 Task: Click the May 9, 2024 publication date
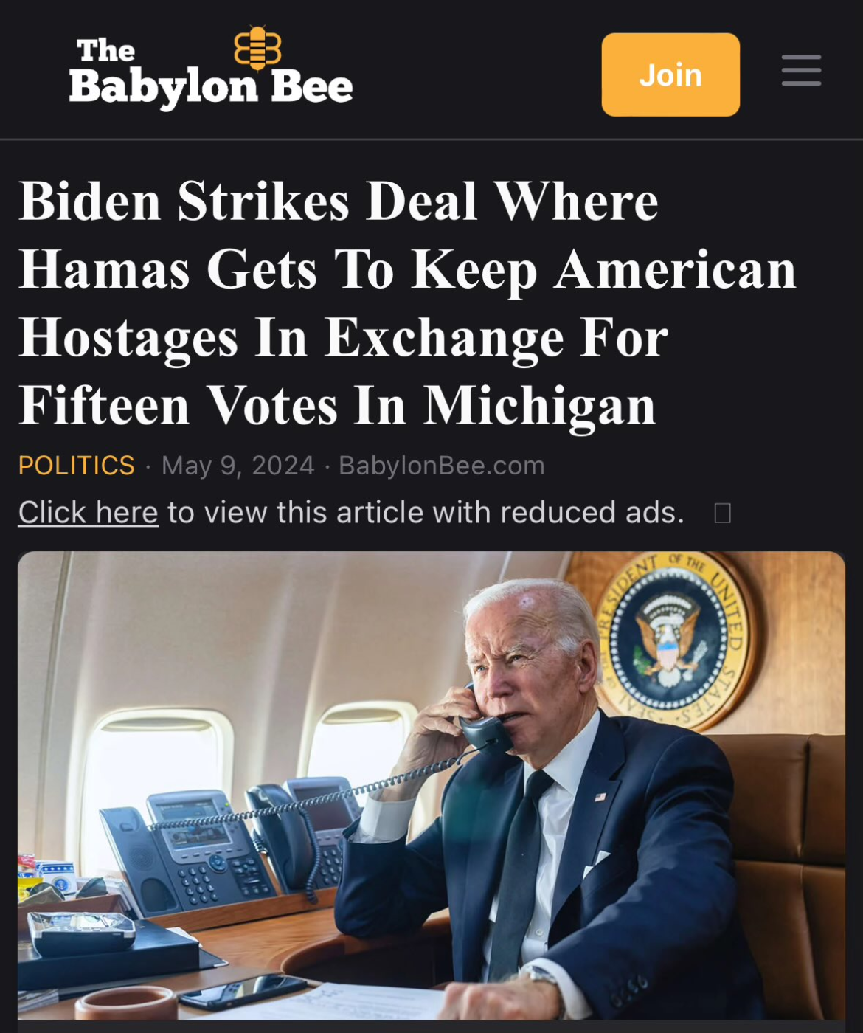[238, 466]
